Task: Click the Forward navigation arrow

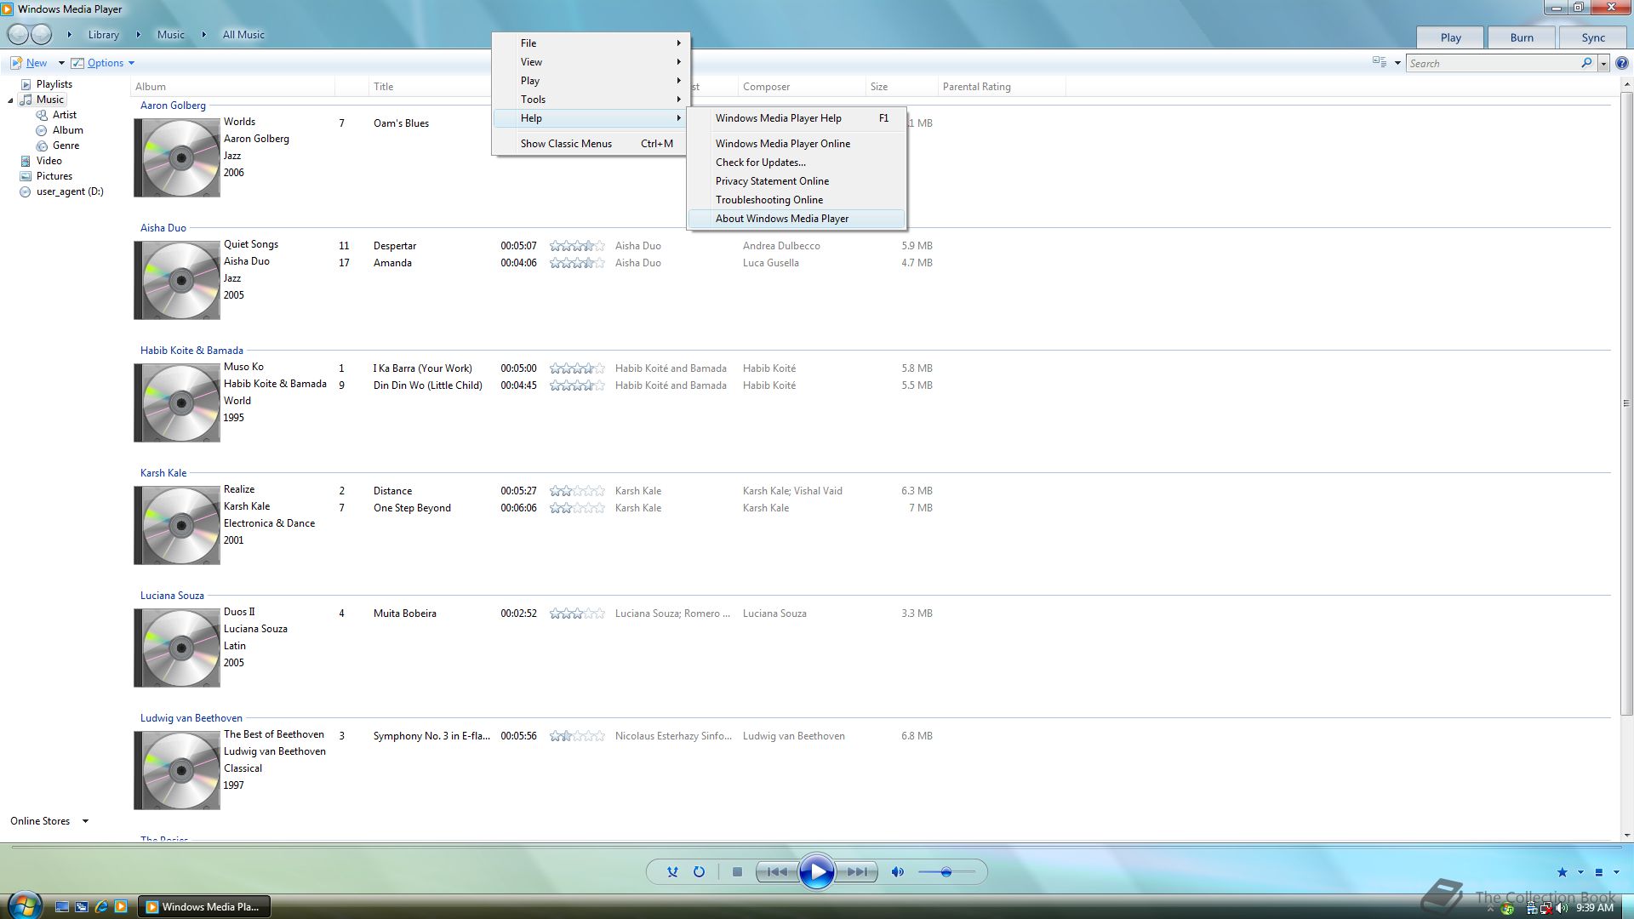Action: 41,35
